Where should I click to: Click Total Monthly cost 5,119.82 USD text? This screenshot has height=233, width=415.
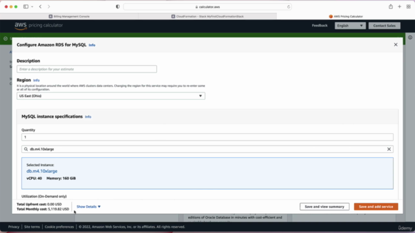[x=43, y=209]
